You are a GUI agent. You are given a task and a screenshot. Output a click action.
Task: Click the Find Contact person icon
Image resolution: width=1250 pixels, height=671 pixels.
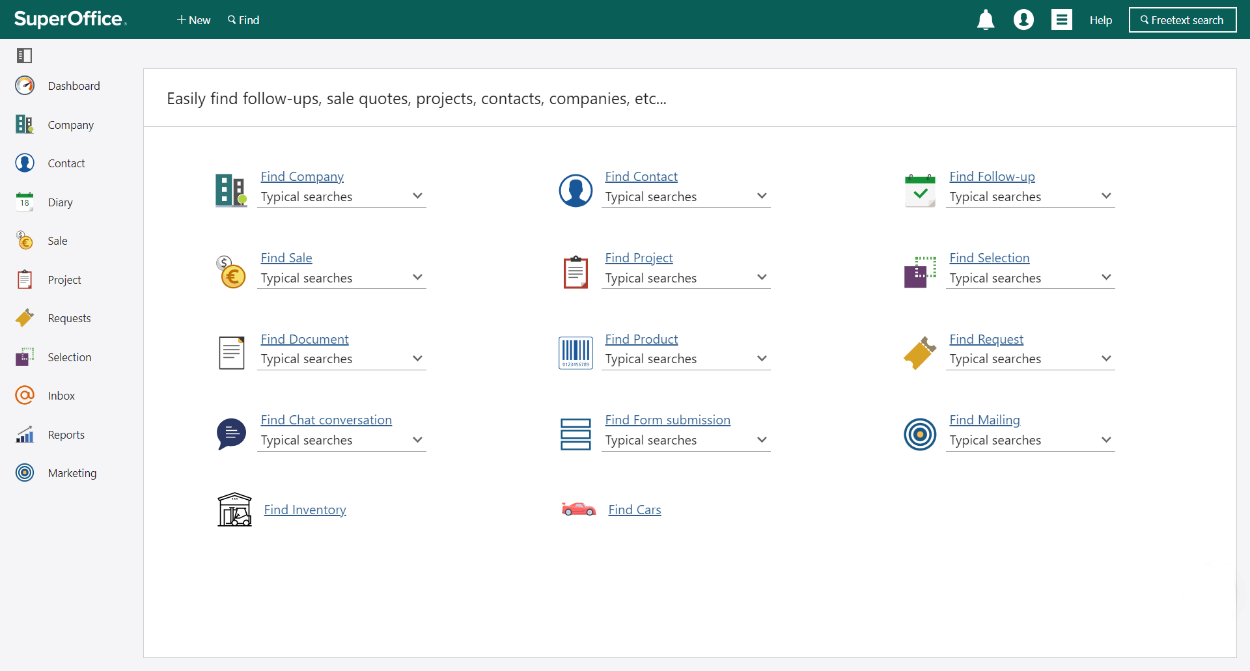pos(576,190)
